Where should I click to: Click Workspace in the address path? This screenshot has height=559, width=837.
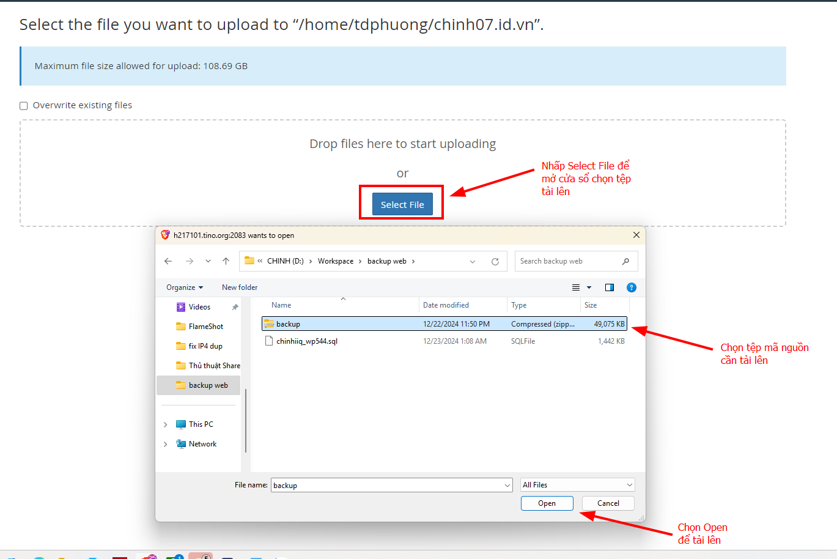pyautogui.click(x=336, y=261)
